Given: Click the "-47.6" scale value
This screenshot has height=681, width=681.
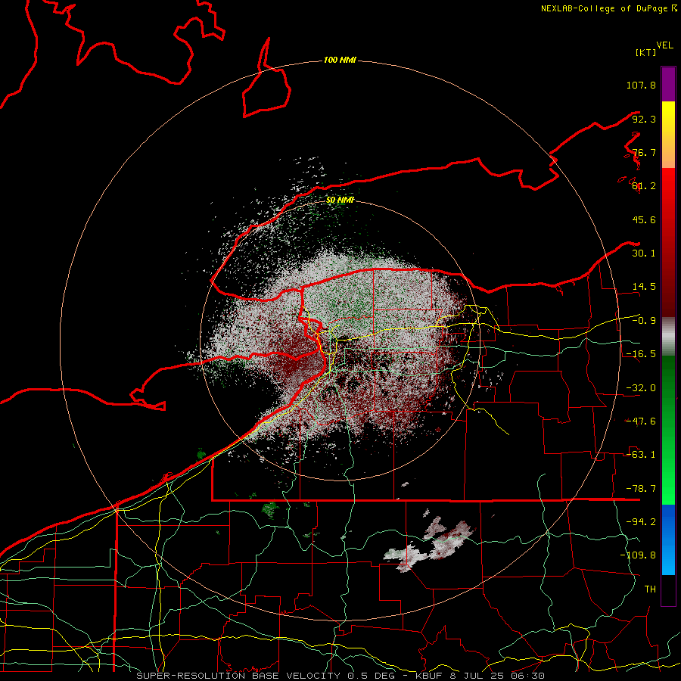Looking at the screenshot, I should (x=641, y=421).
